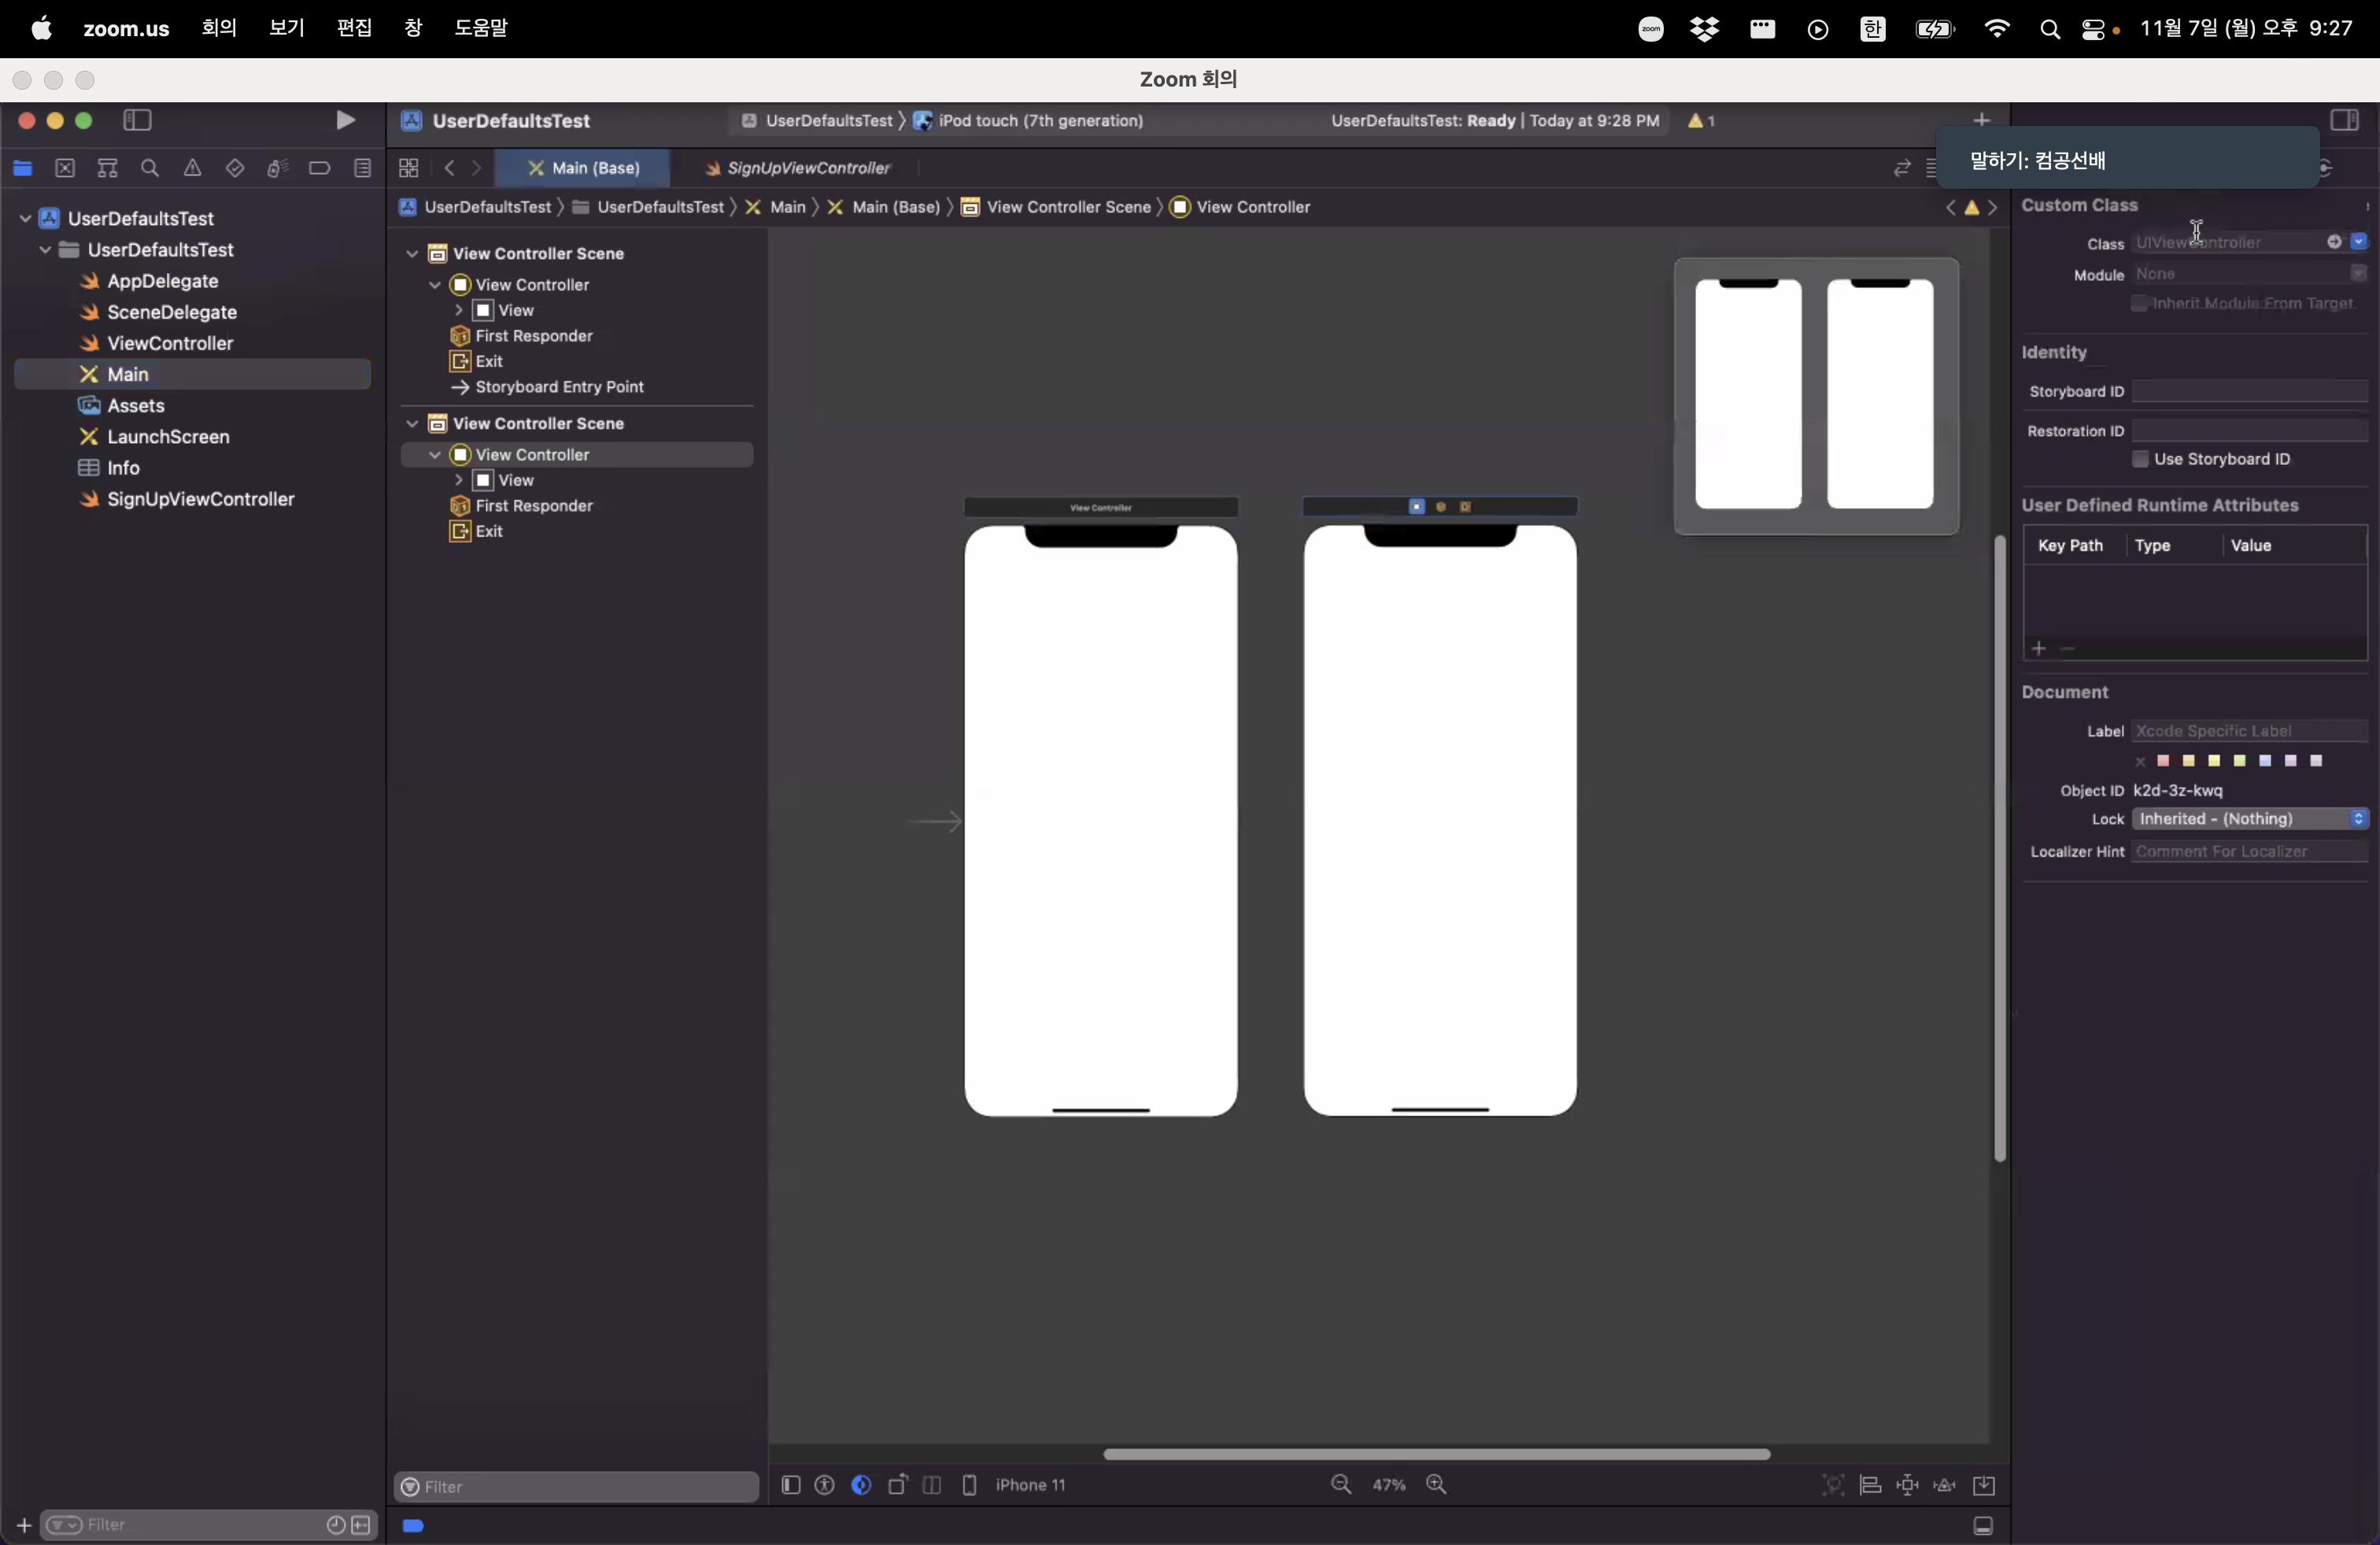Image resolution: width=2380 pixels, height=1545 pixels.
Task: Open Add New Constraints menu
Action: point(1907,1485)
